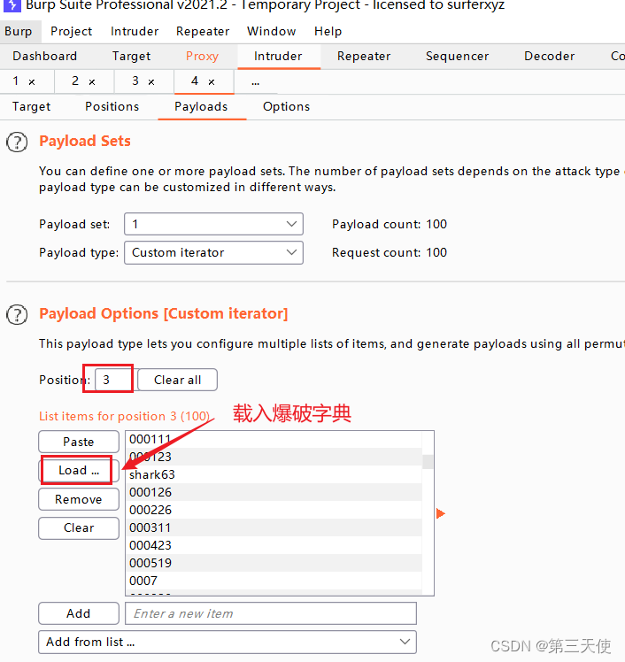Click the Clear all button
This screenshot has width=625, height=662.
click(x=177, y=380)
